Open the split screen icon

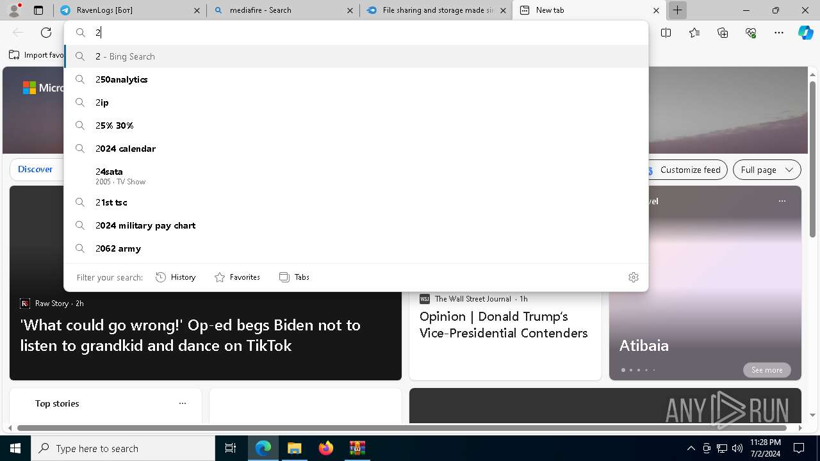tap(666, 33)
